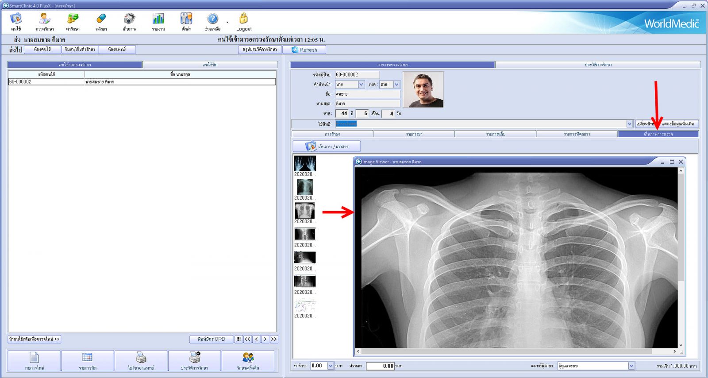This screenshot has width=708, height=378.
Task: Click รายการใหม่ new item button
Action: (34, 361)
